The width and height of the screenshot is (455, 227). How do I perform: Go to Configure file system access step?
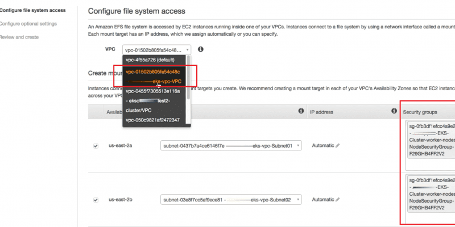(x=32, y=10)
